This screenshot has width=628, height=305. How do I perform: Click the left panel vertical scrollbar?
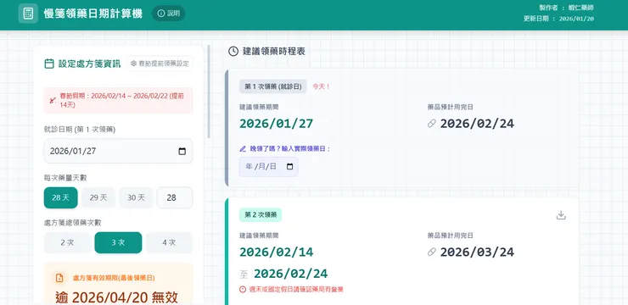pyautogui.click(x=208, y=92)
